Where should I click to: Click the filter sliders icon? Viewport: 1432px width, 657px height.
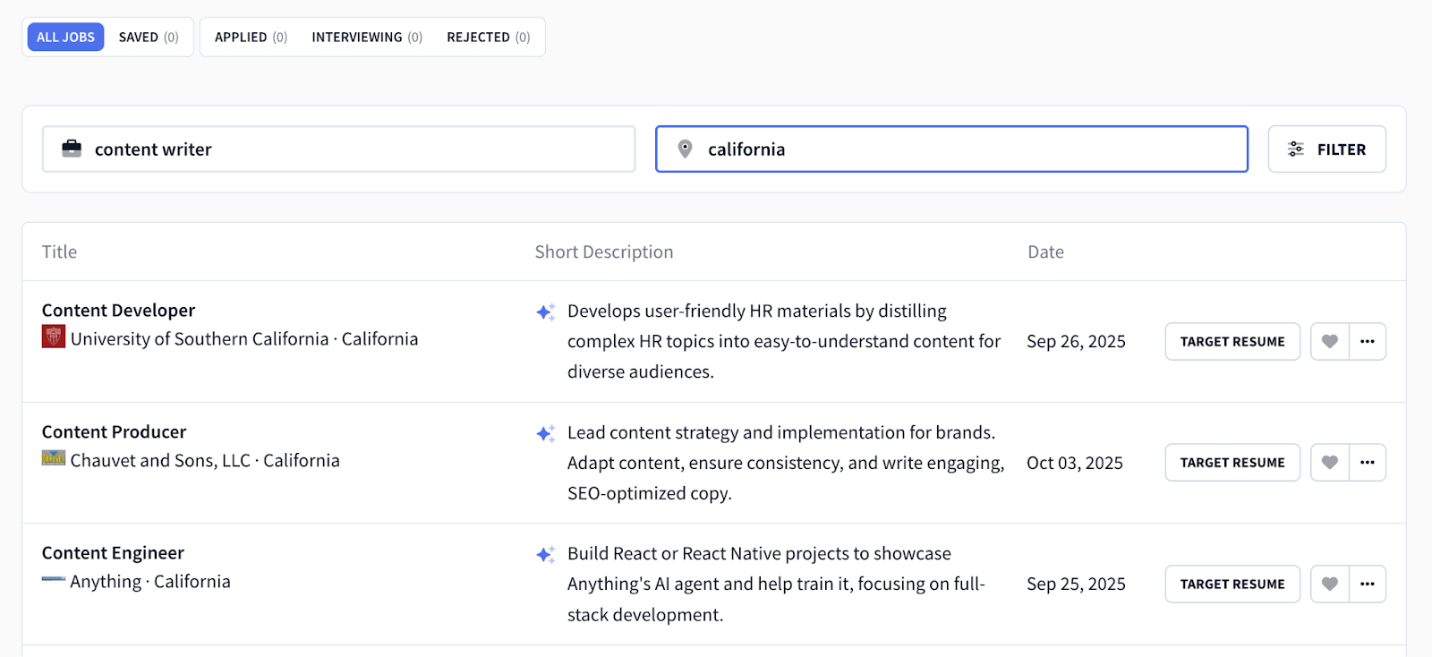(1296, 149)
